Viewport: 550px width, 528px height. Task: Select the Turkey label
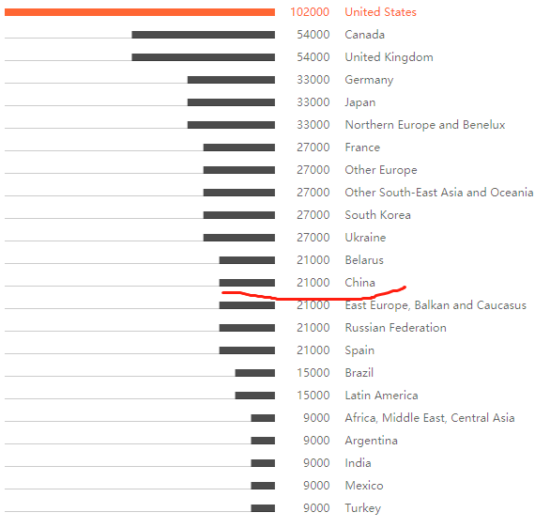click(x=362, y=508)
